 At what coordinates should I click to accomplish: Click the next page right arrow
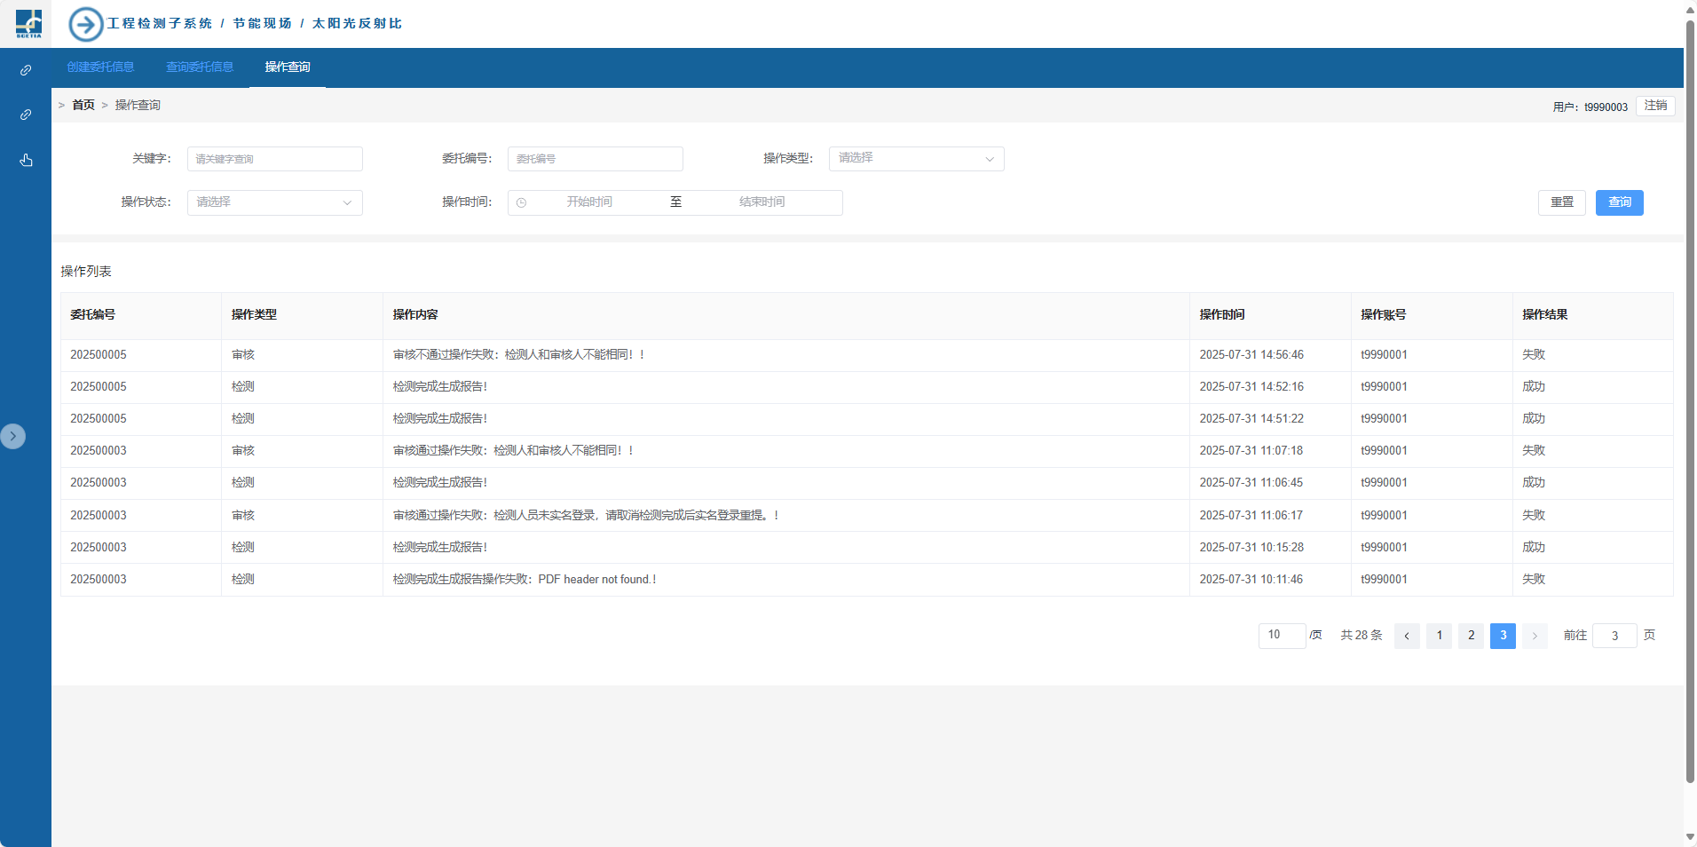coord(1535,636)
